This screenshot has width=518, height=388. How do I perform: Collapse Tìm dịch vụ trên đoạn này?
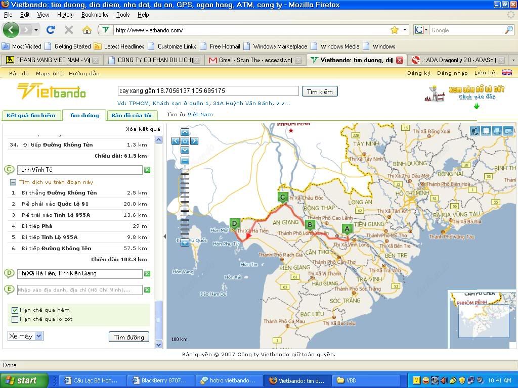(13, 182)
